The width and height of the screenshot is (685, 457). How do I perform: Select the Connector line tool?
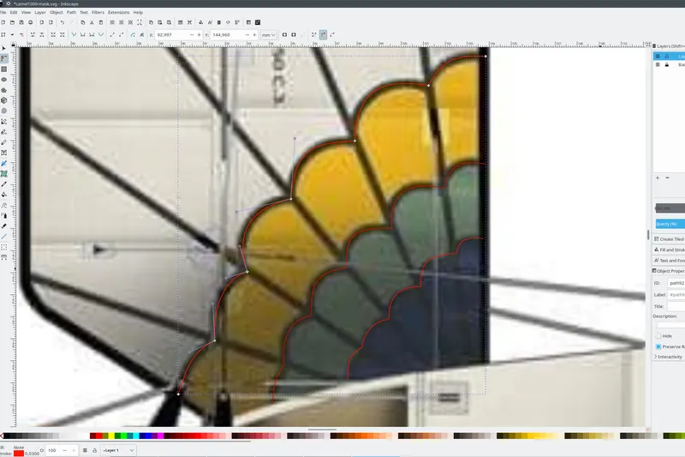click(x=4, y=237)
